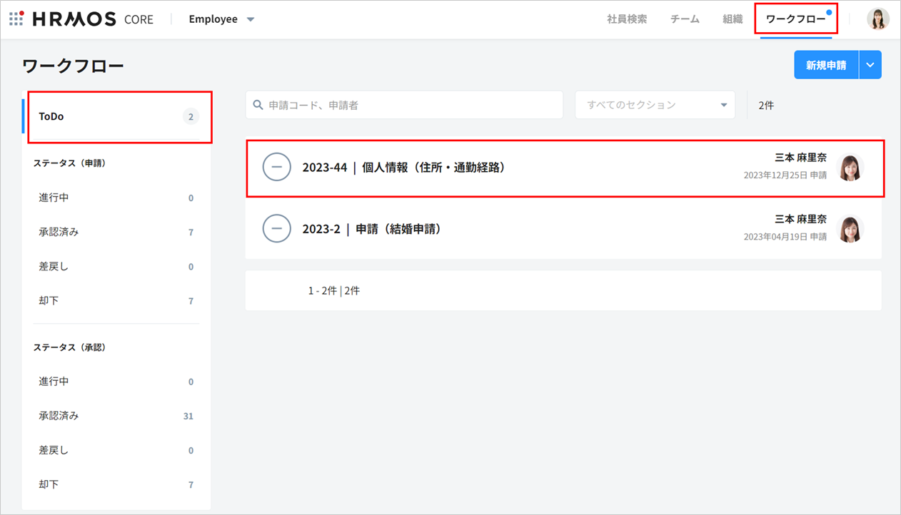Click status circle icon for request 2023-2
Screen dimensions: 901x515
click(277, 229)
